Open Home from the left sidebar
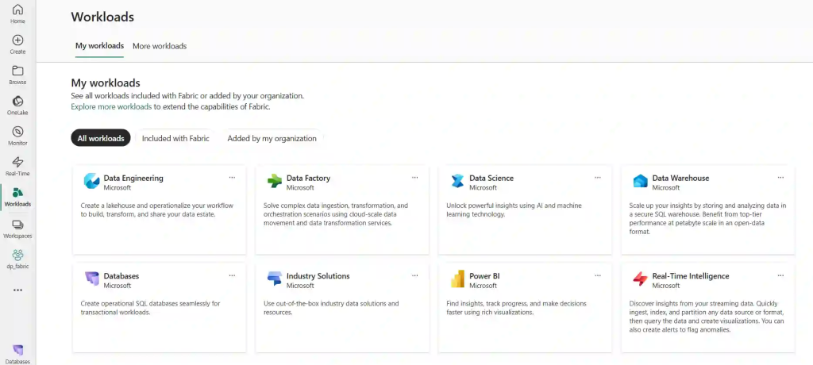The width and height of the screenshot is (813, 365). pyautogui.click(x=17, y=14)
